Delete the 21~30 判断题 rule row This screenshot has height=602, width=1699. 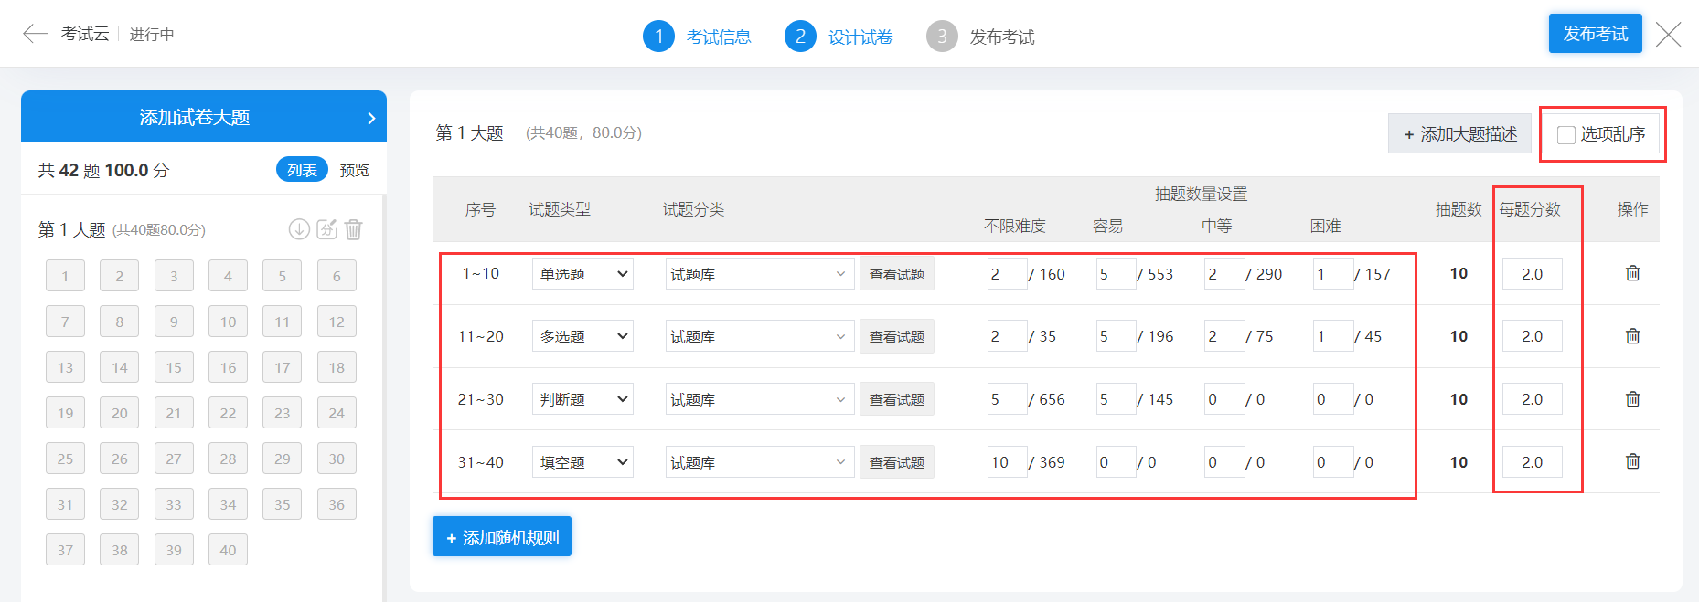(1632, 399)
